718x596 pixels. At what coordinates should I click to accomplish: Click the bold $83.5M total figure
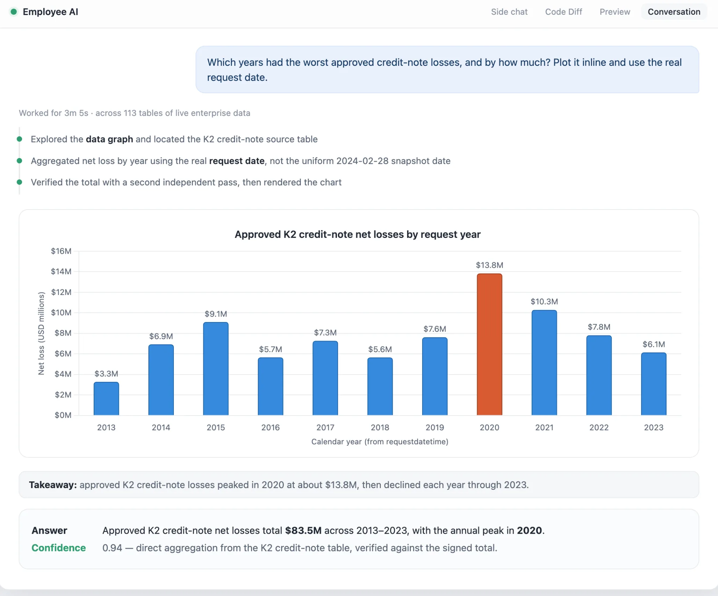[x=303, y=530]
